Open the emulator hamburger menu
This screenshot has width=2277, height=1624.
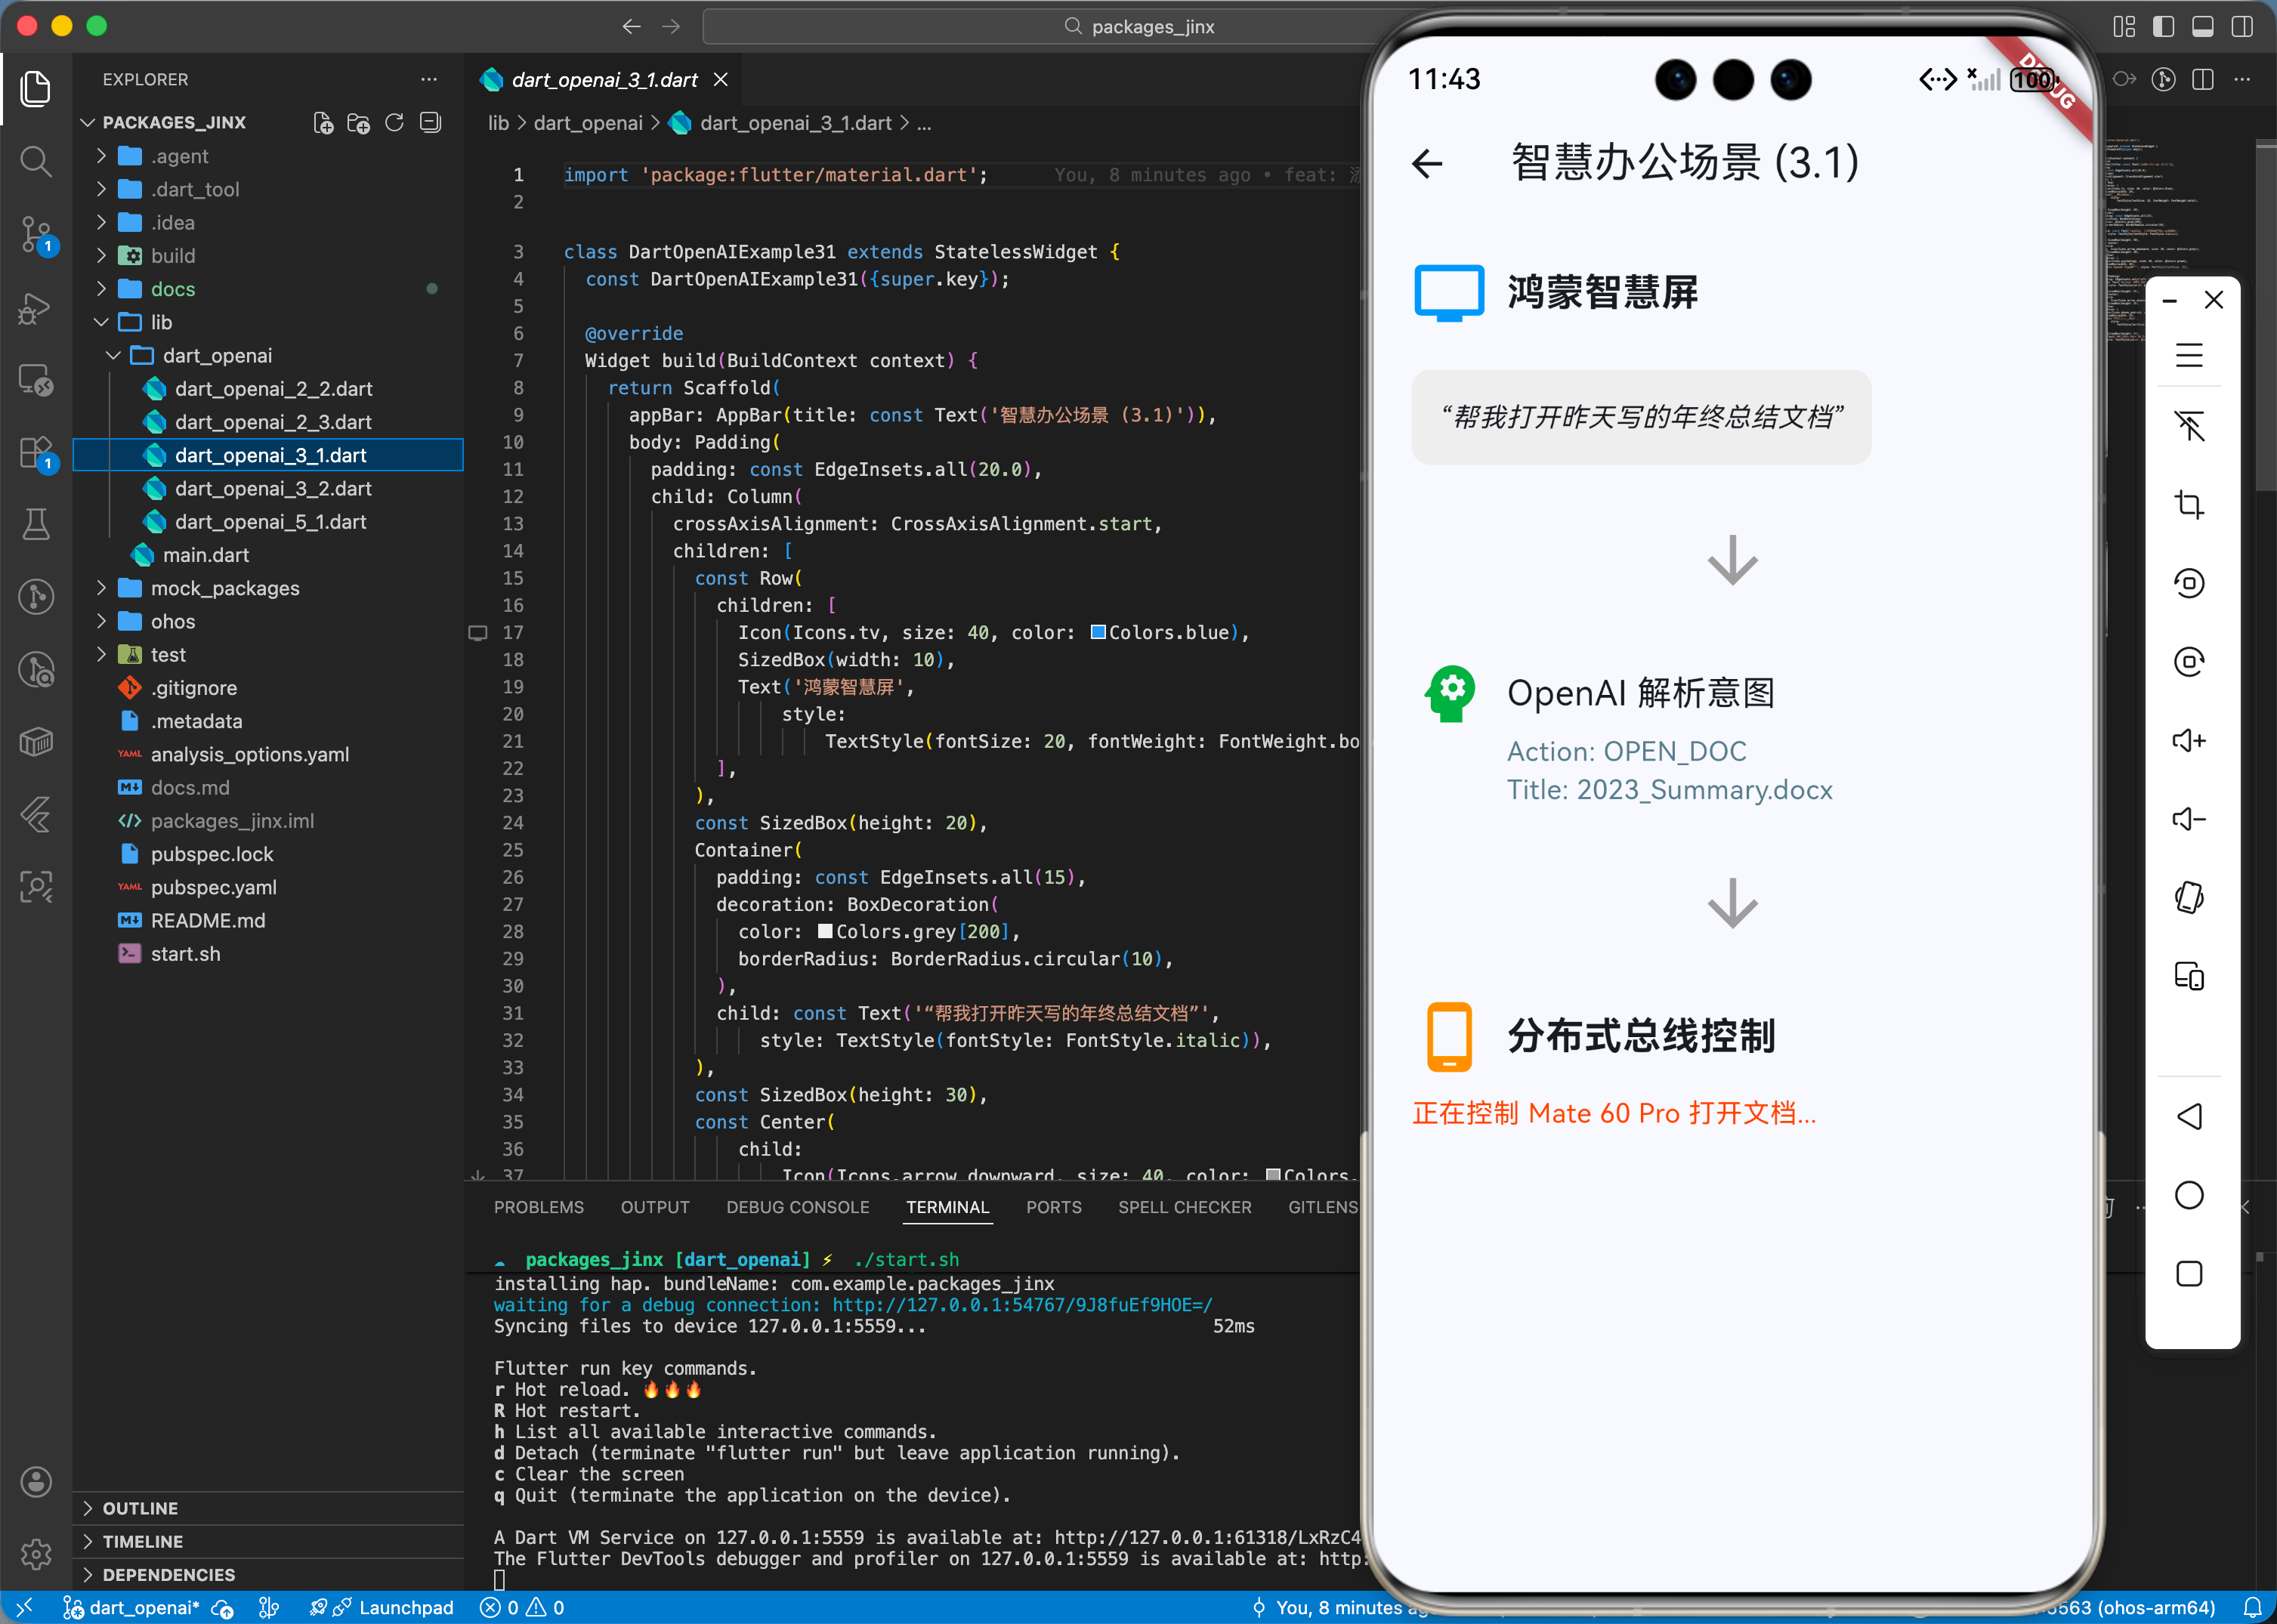(2189, 355)
